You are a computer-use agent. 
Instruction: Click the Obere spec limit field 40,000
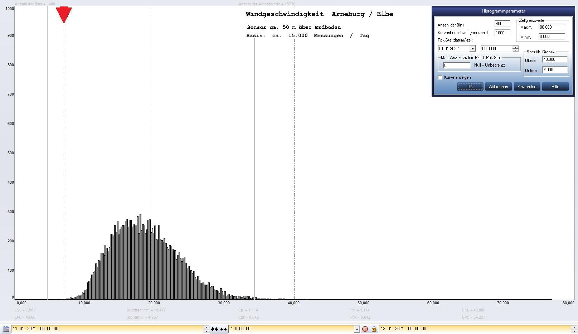[555, 60]
